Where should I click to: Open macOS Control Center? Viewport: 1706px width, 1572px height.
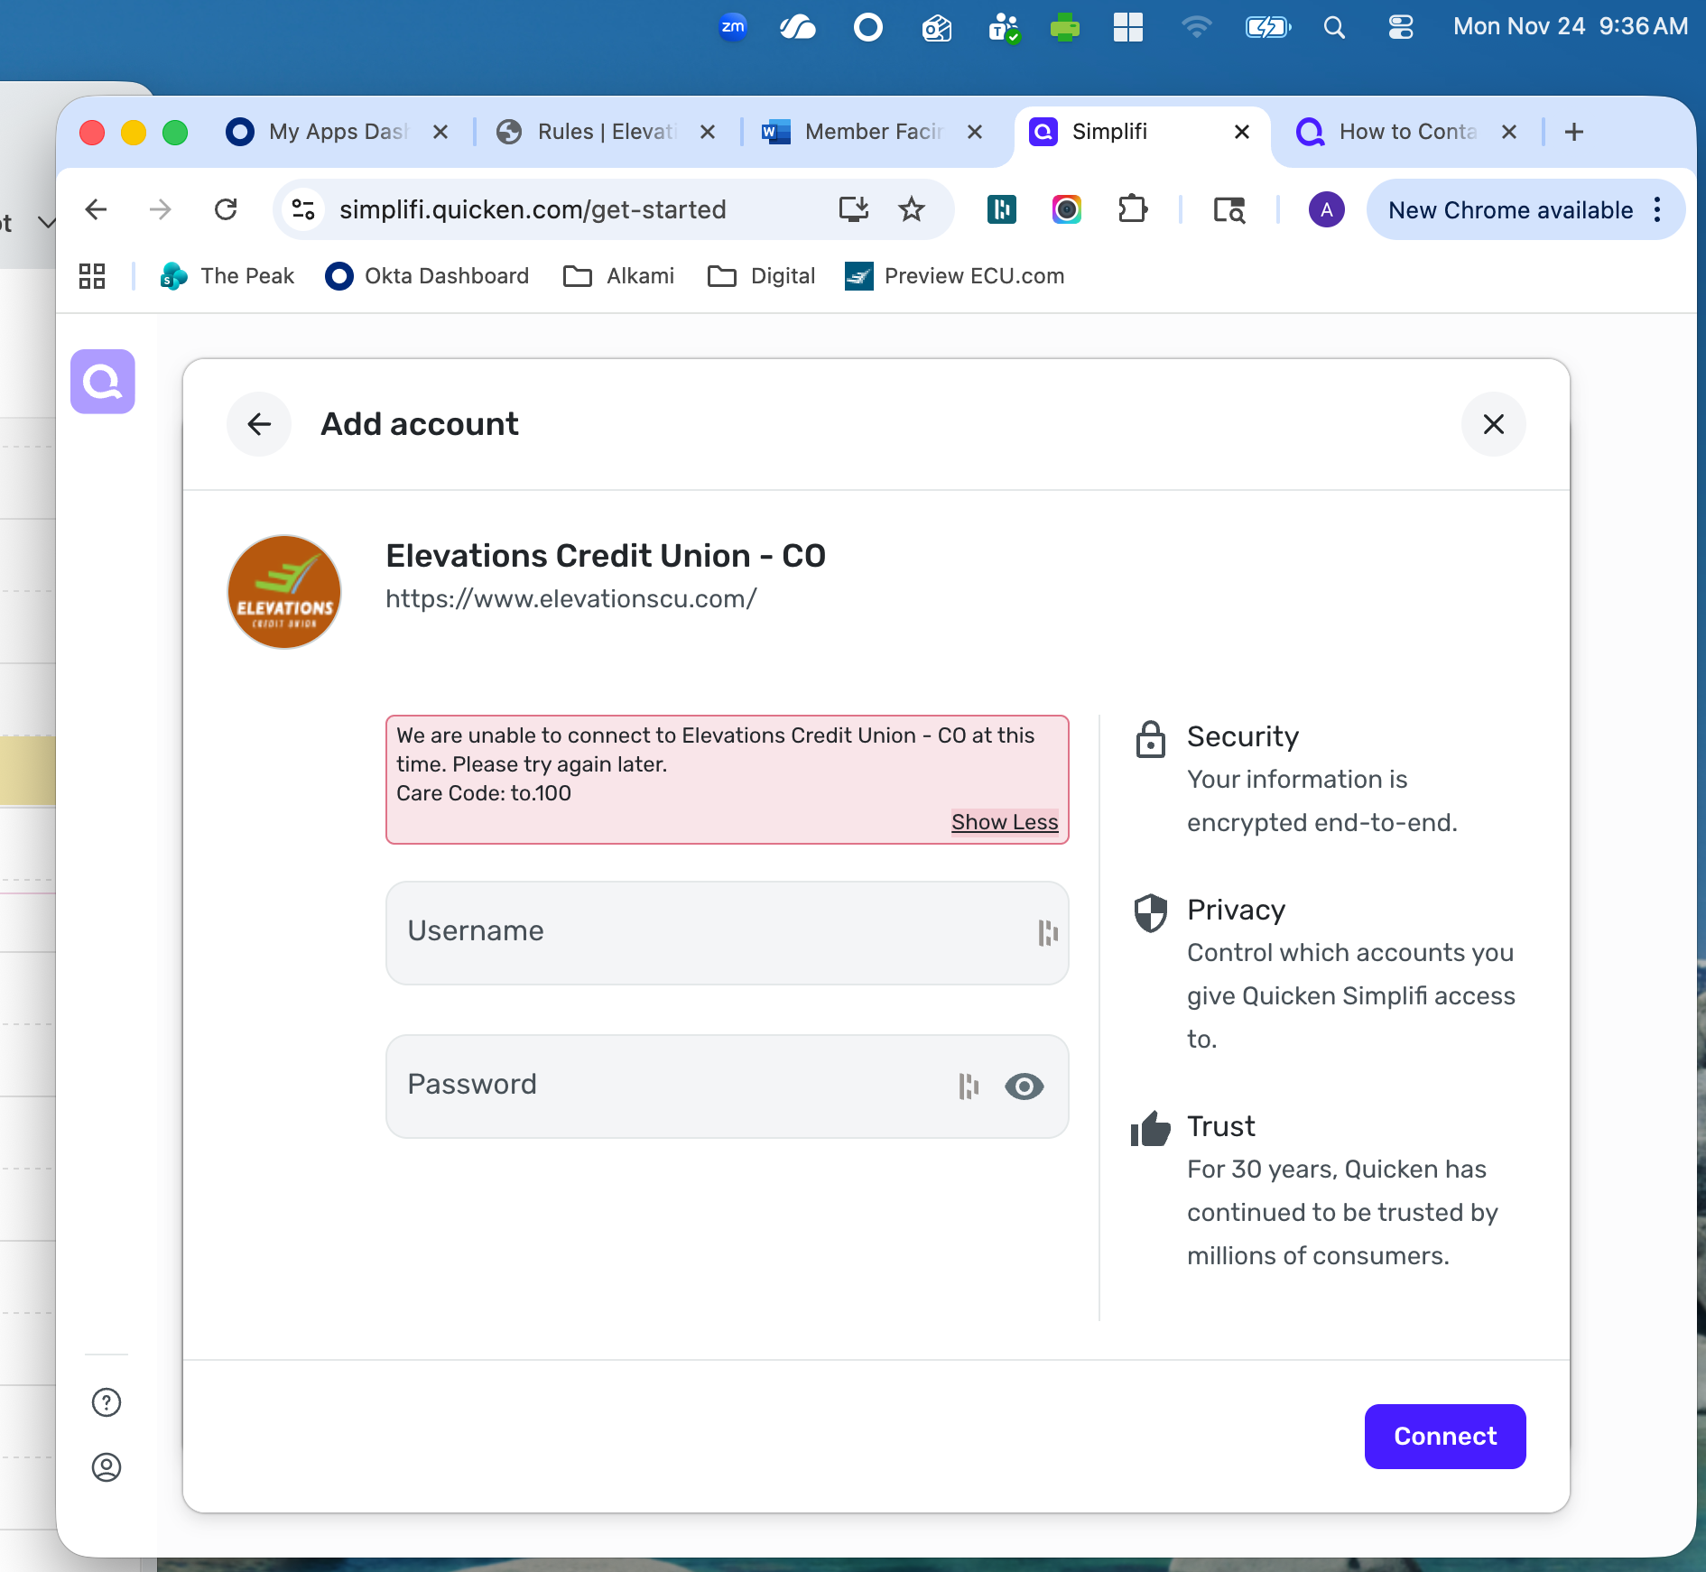coord(1400,27)
